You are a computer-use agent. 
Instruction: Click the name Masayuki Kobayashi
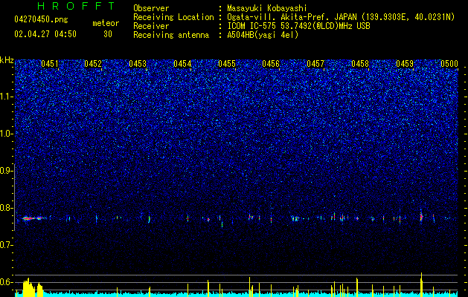pyautogui.click(x=267, y=8)
